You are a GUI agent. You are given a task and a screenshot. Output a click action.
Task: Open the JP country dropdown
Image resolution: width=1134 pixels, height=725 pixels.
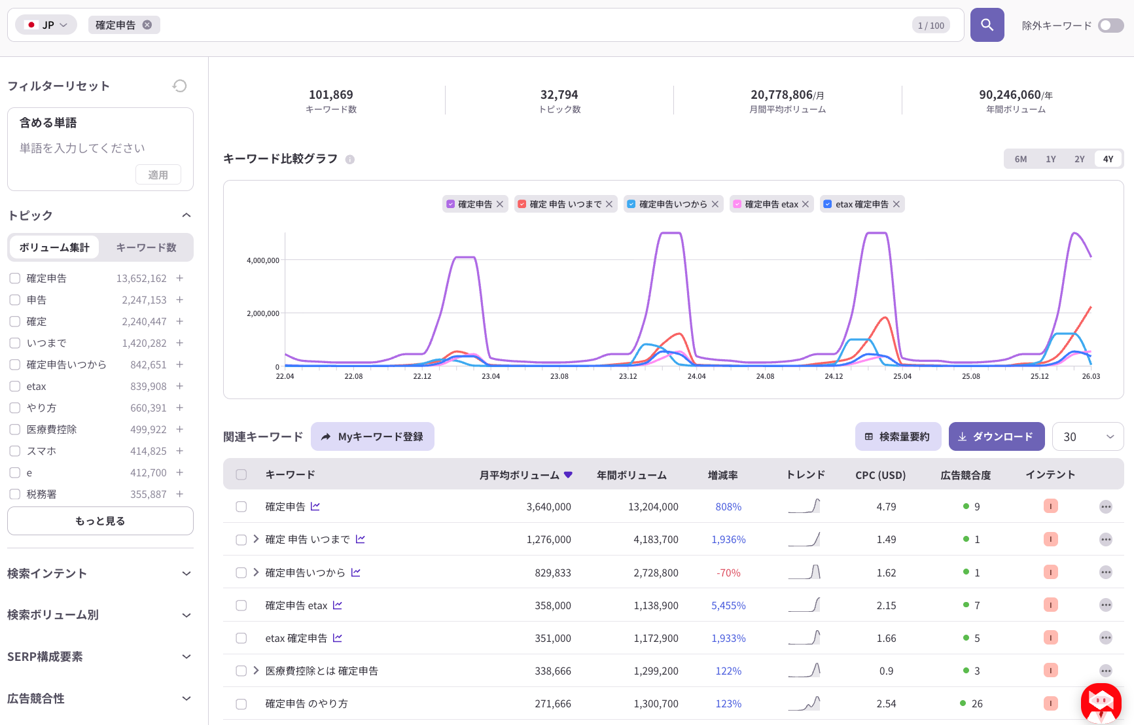[x=46, y=25]
